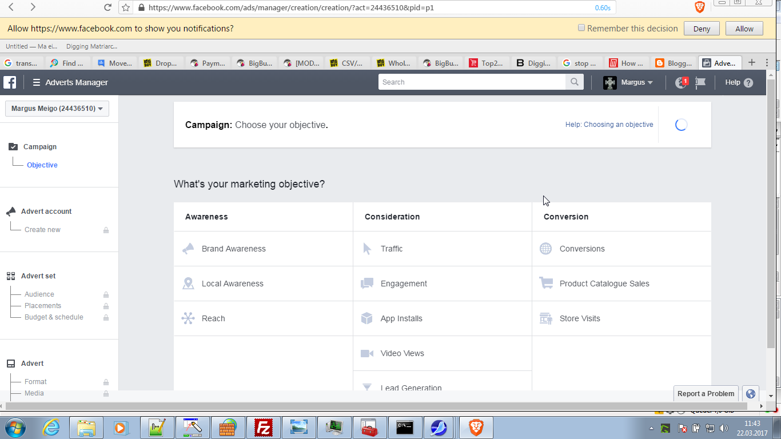Image resolution: width=781 pixels, height=439 pixels.
Task: Go back with the browser back arrow
Action: (12, 7)
